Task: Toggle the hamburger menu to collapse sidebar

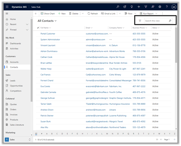Action: [7, 13]
